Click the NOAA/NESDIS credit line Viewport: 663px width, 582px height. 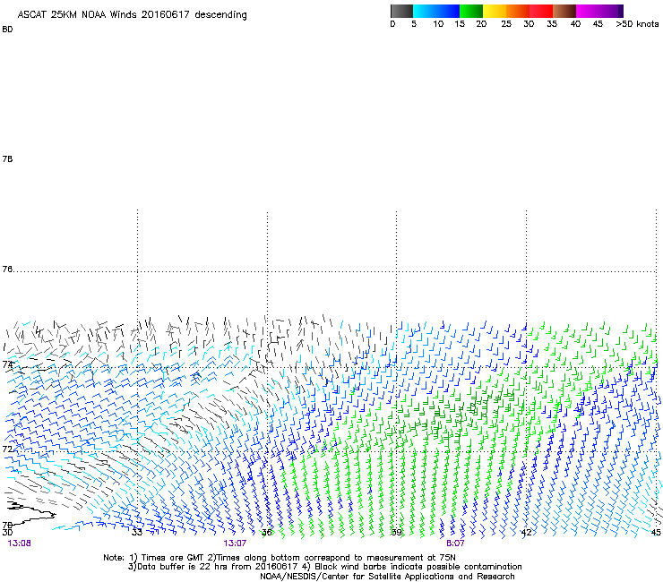click(387, 577)
